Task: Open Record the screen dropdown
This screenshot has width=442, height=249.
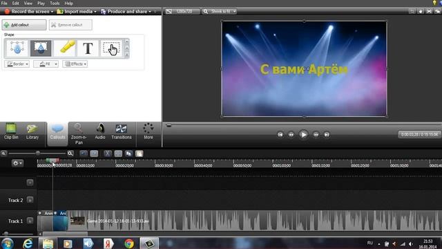Action: pos(29,12)
